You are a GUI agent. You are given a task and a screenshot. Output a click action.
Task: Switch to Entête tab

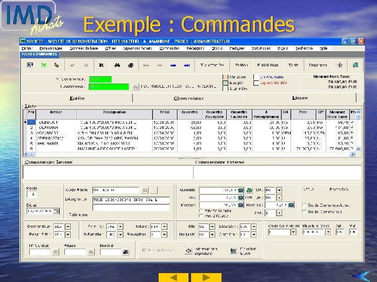tap(77, 98)
